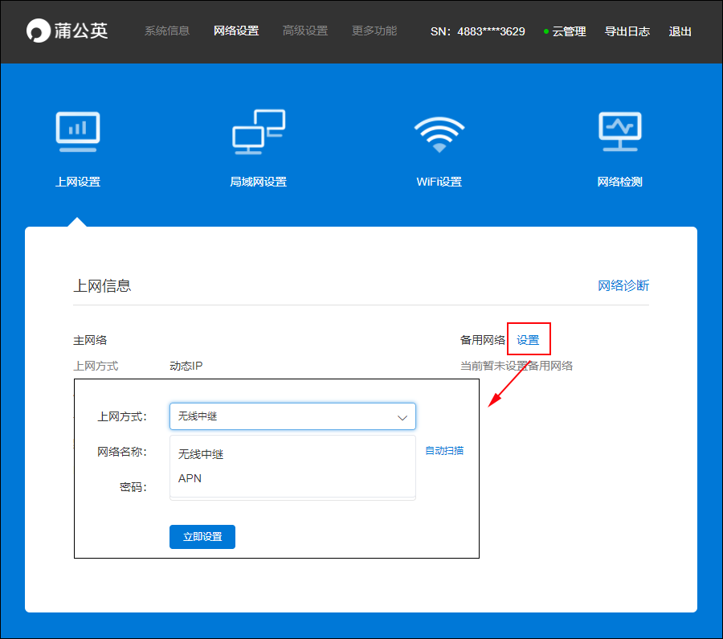This screenshot has width=723, height=639.
Task: Open 更多功能 menu tab
Action: (374, 31)
